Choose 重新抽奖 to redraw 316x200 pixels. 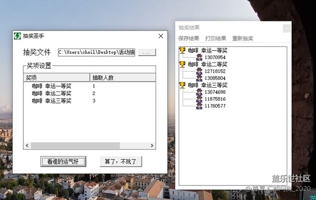(243, 39)
